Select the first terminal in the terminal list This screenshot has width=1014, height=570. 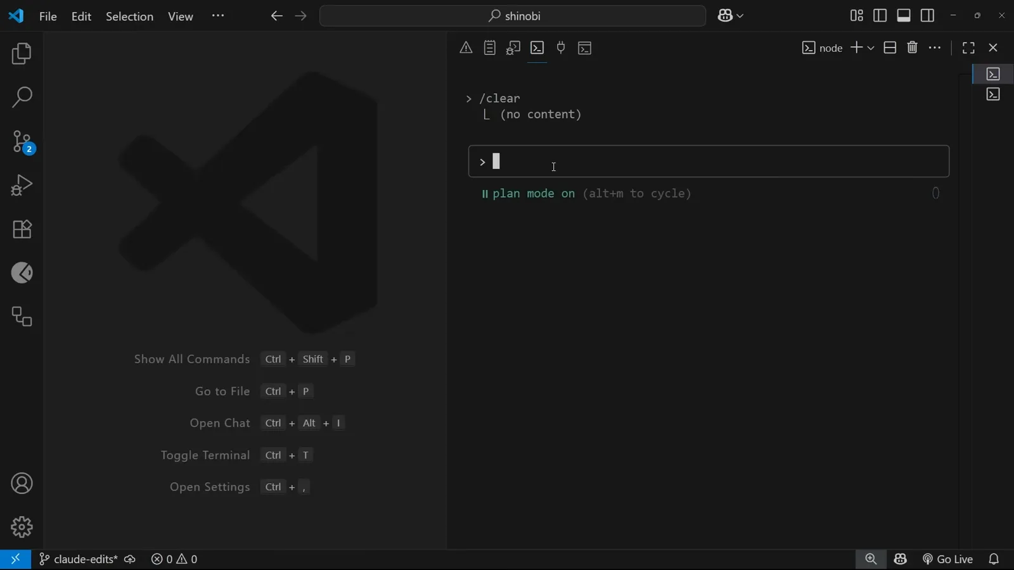(x=993, y=74)
